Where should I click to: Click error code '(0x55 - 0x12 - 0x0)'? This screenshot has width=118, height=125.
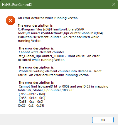tap(32, 94)
